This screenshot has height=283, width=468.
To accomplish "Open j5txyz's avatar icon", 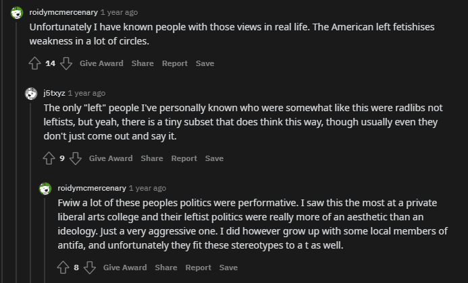I will click(31, 94).
